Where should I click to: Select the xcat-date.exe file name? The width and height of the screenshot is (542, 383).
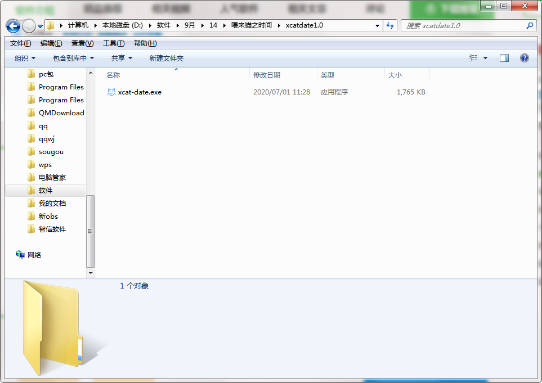pos(140,92)
